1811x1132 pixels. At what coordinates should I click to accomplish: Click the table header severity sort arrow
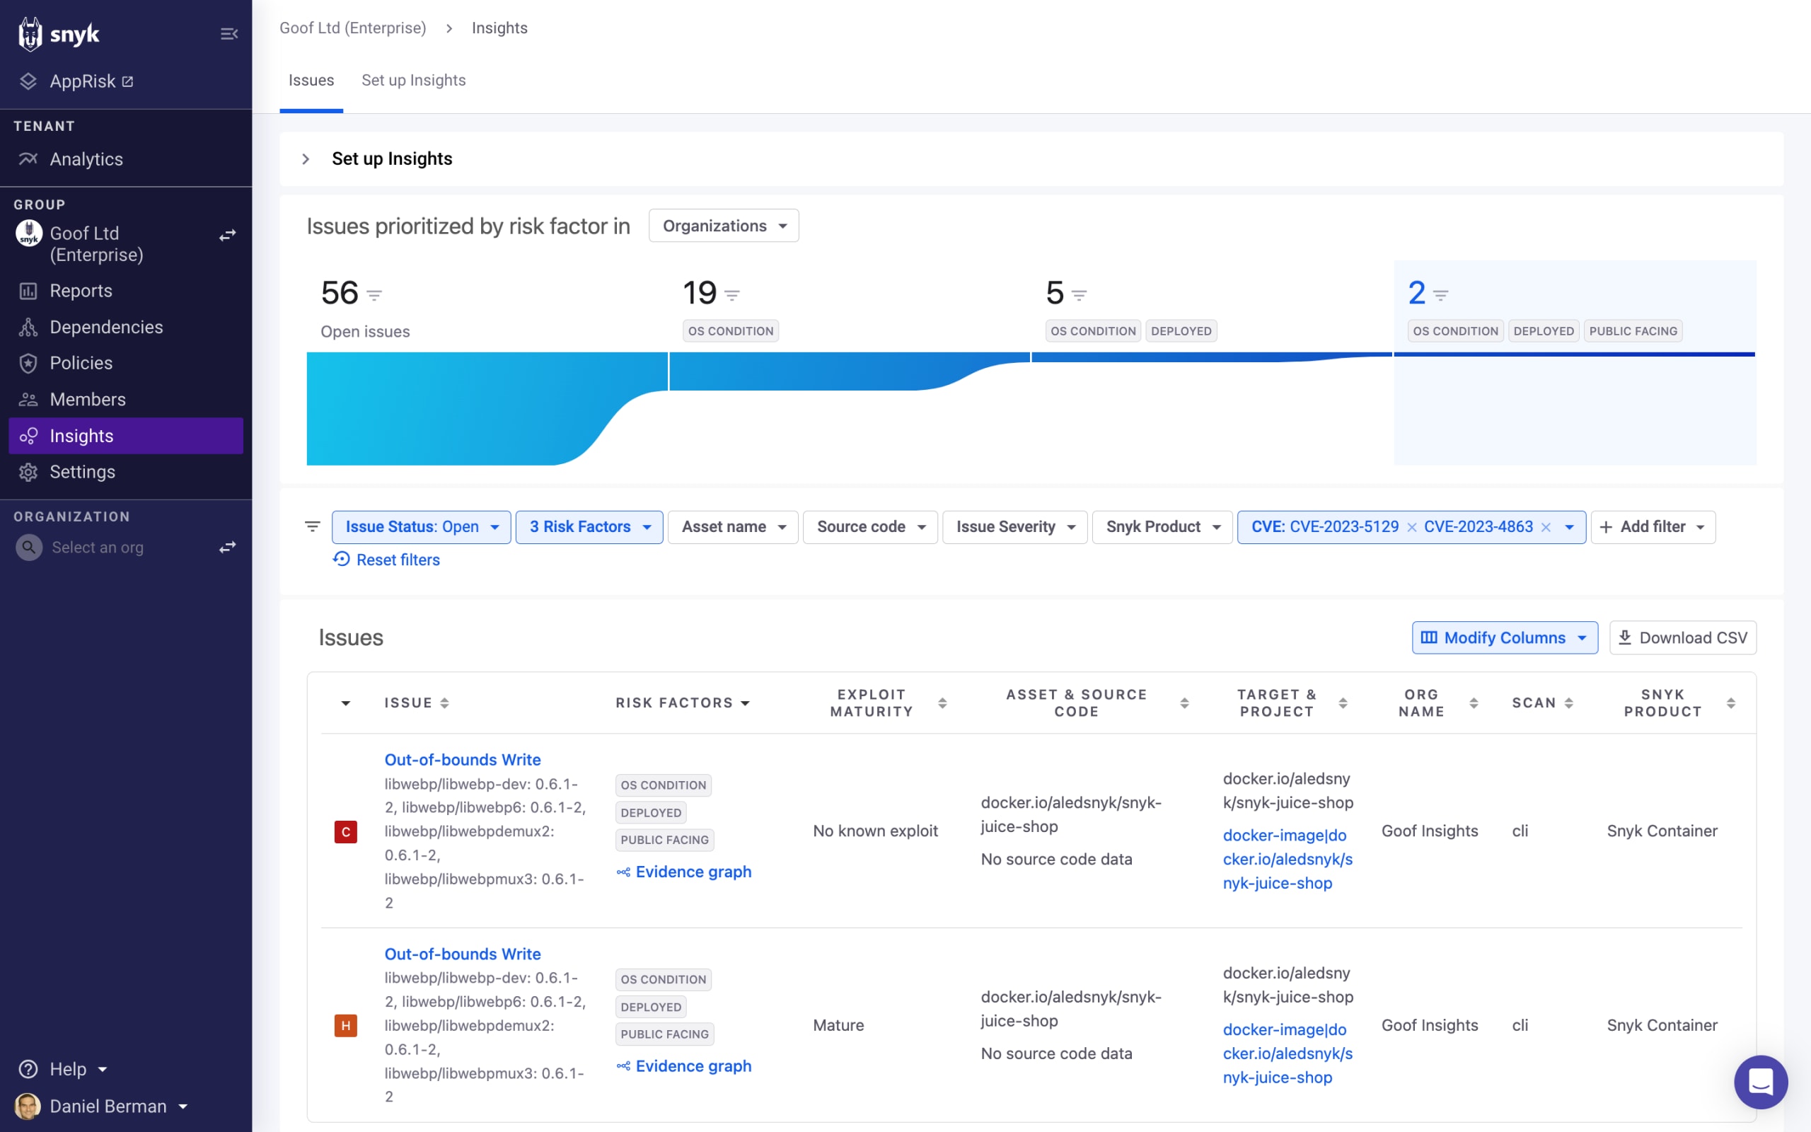click(346, 703)
